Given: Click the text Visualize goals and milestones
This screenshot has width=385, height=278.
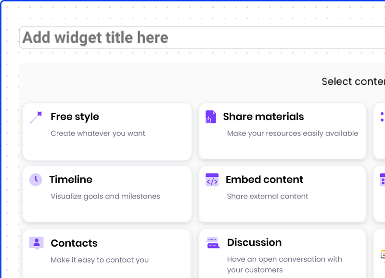Looking at the screenshot, I should tap(105, 196).
